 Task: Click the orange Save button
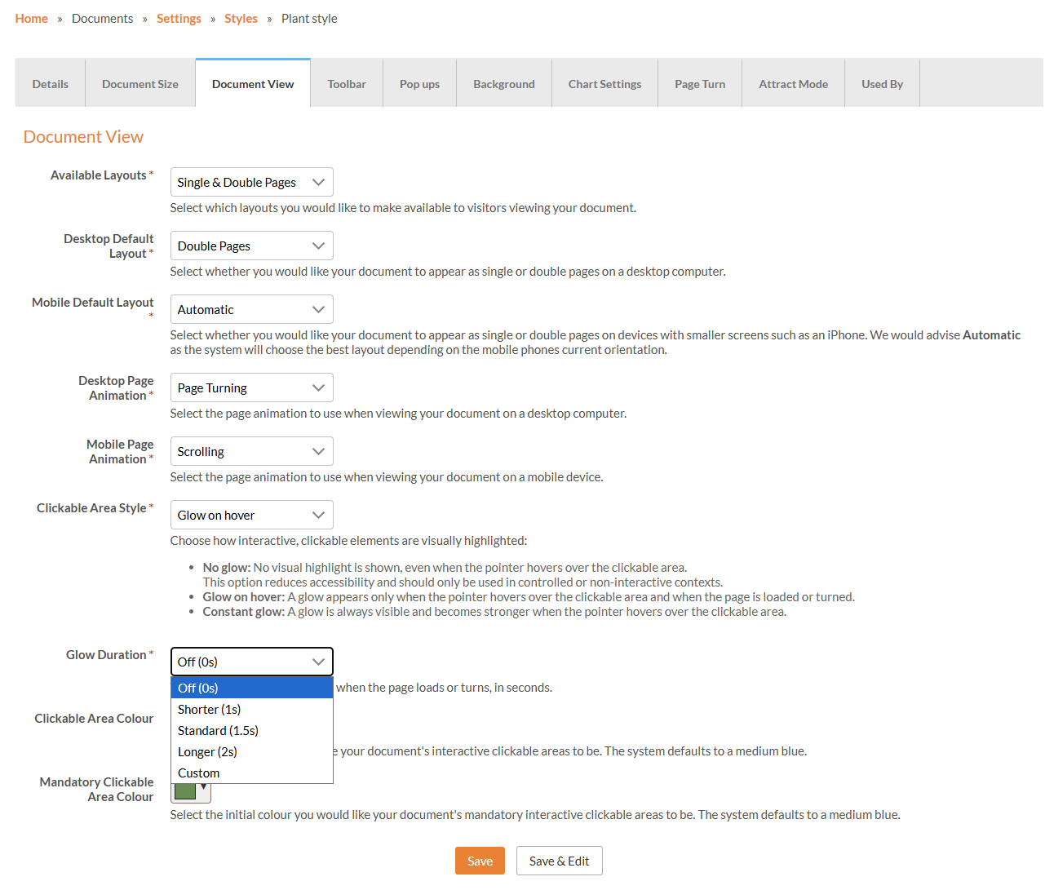480,861
